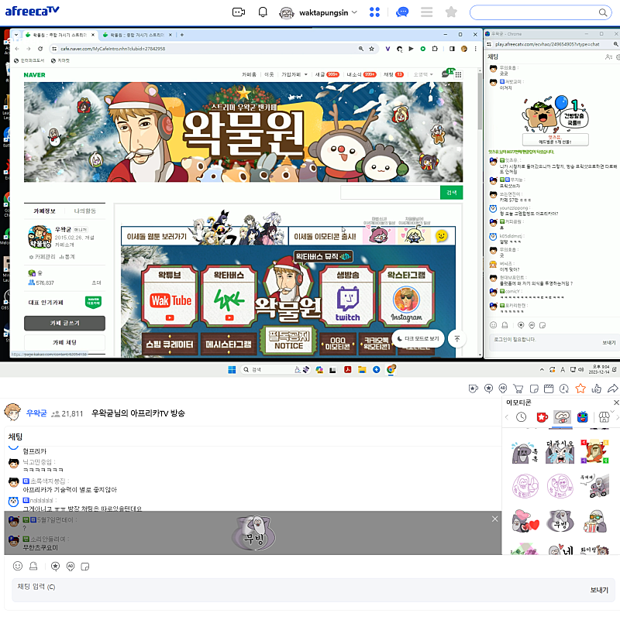Toggle the thumbs-up recommend button
Screen dimensions: 620x620
coord(596,389)
